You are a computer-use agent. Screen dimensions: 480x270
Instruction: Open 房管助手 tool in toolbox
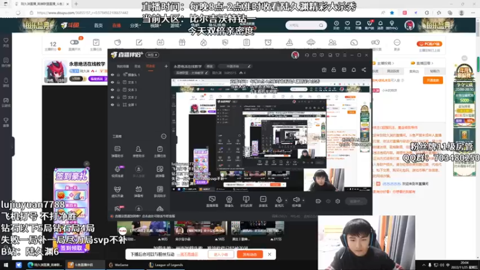click(x=139, y=151)
